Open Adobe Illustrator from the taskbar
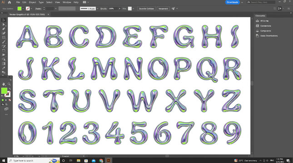293x163 pixels. [109, 160]
